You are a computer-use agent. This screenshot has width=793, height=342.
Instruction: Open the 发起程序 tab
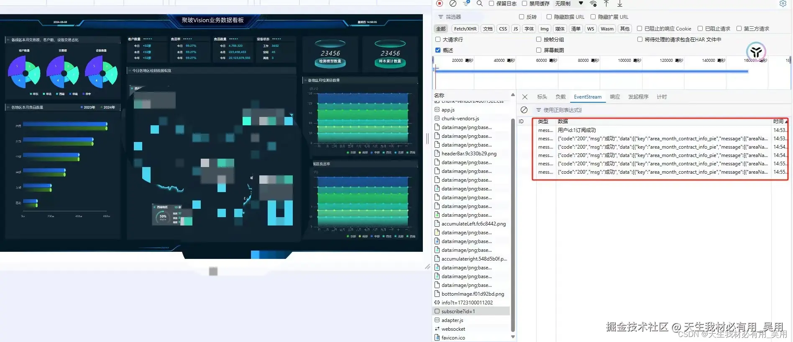pos(638,97)
